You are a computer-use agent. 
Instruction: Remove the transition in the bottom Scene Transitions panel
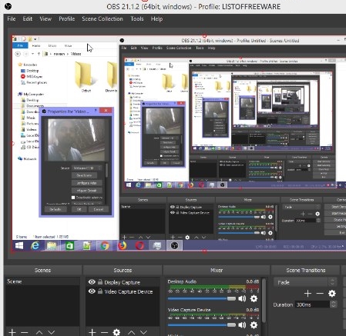320,294
